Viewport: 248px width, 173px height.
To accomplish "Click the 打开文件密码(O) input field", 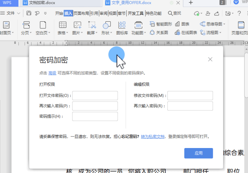I will pos(95,96).
